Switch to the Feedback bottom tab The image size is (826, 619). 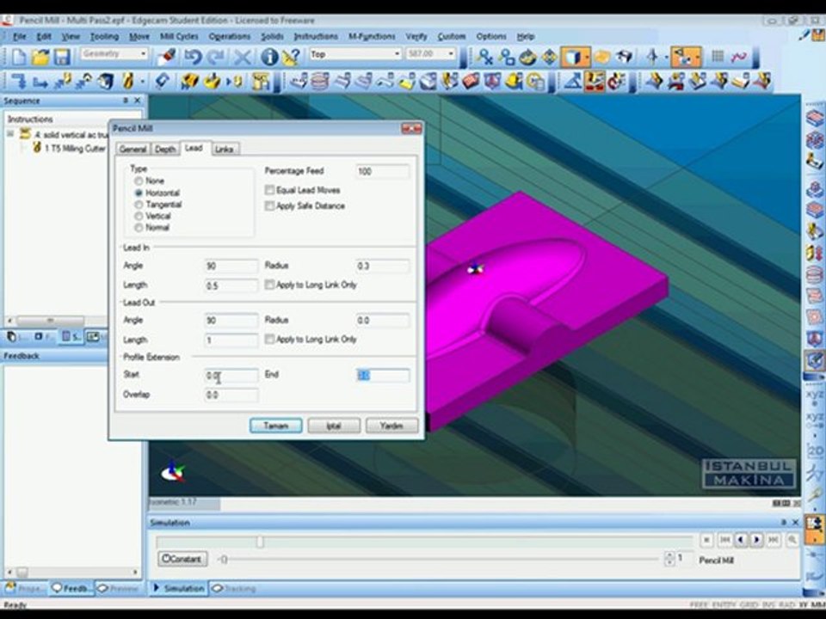point(71,588)
